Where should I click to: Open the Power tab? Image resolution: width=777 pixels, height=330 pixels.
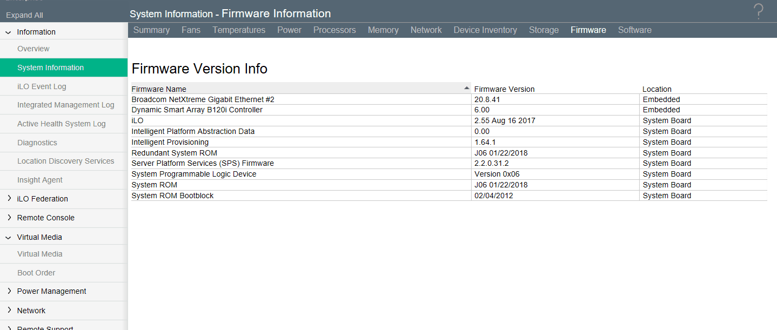coord(290,30)
